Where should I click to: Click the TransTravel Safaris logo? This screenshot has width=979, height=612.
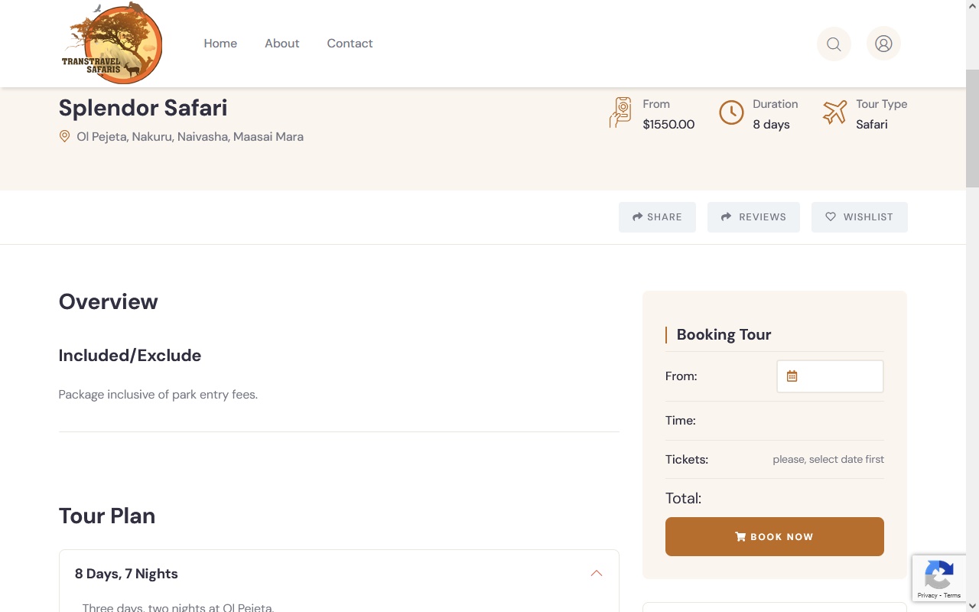click(112, 43)
